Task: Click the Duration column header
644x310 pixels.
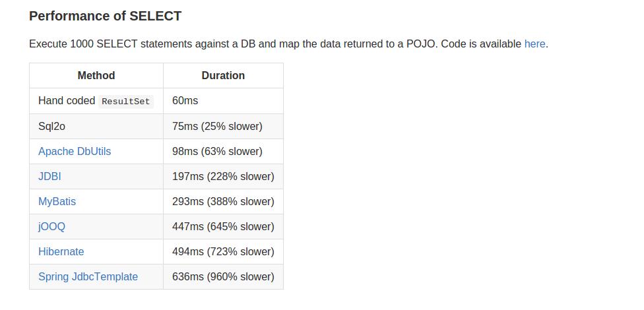Action: pos(223,76)
